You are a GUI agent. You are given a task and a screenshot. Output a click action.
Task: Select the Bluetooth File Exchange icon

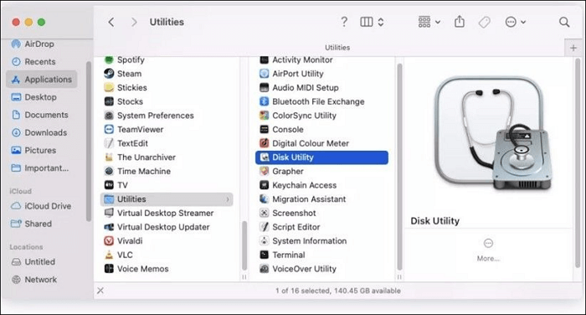click(x=265, y=101)
